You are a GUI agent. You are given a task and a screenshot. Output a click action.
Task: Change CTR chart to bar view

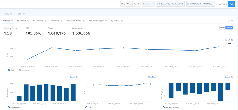[149, 77]
